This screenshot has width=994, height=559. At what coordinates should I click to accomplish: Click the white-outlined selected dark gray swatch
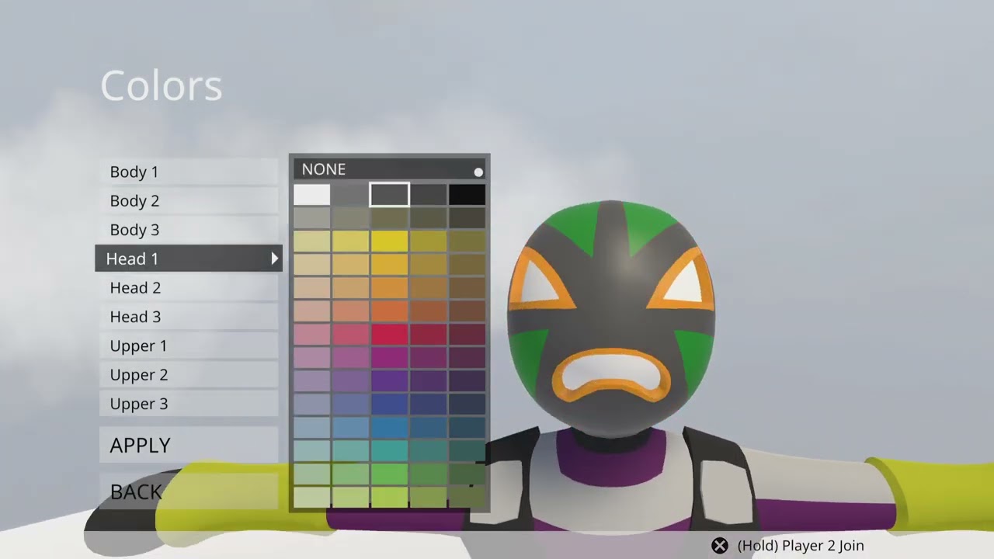[x=389, y=195]
